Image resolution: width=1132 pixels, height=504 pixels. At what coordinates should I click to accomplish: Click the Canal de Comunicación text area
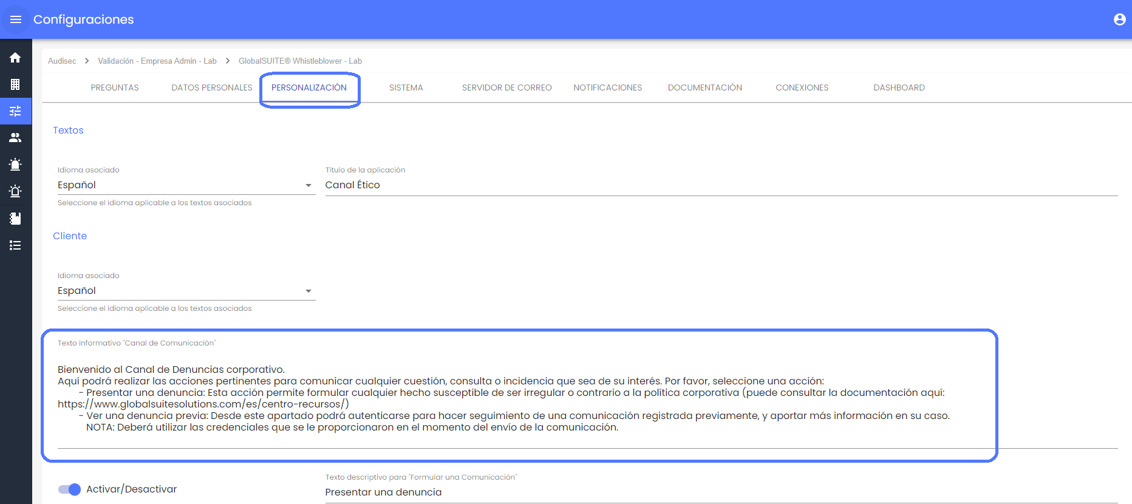click(x=519, y=398)
